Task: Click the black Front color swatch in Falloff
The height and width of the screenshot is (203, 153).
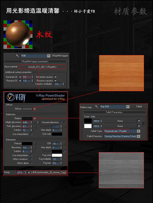Action: [x=88, y=121]
